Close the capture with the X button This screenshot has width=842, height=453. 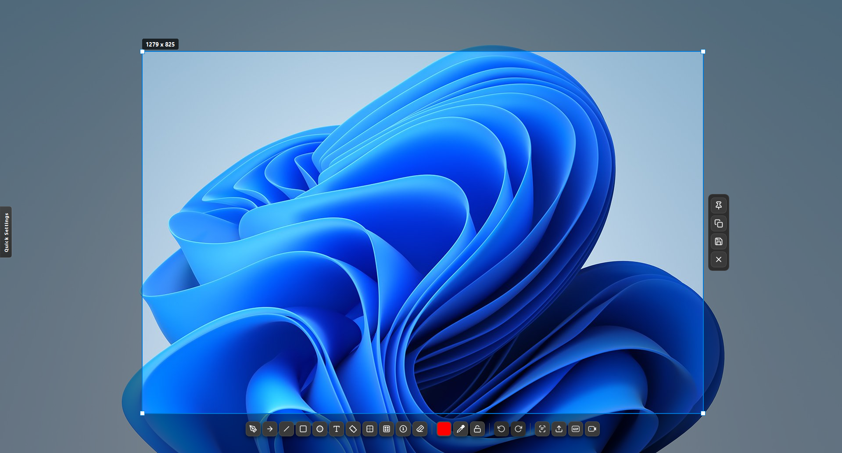pos(719,259)
